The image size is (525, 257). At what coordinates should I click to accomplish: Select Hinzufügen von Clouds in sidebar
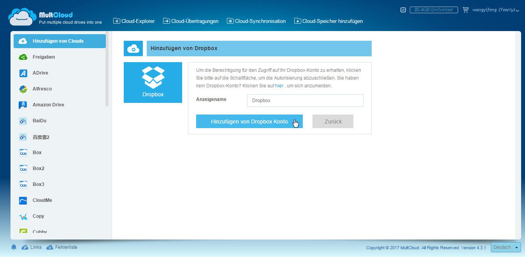[x=60, y=41]
